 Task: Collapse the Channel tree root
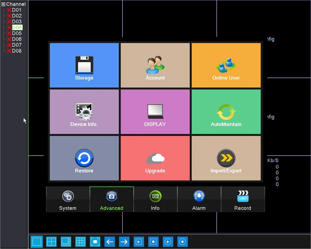coord(3,4)
